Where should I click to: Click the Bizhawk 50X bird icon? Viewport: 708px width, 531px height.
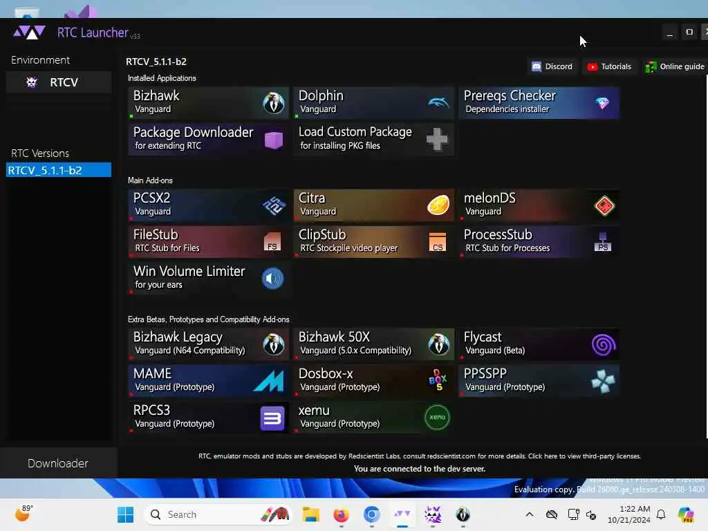pyautogui.click(x=438, y=344)
